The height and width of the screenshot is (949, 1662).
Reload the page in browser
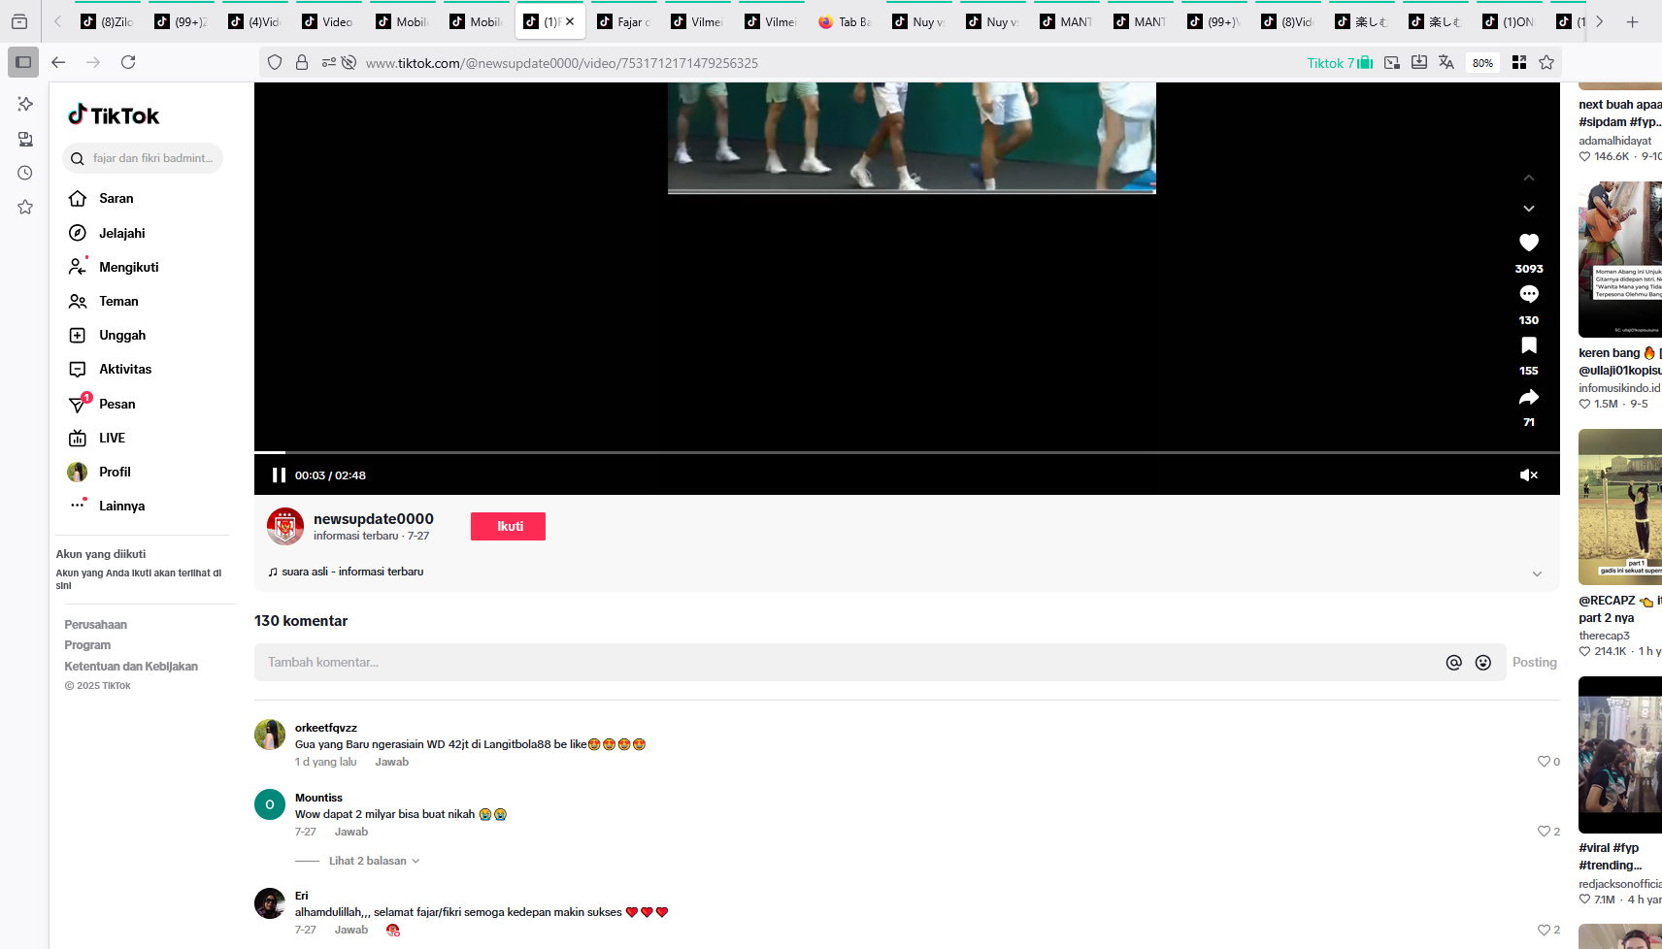tap(128, 62)
